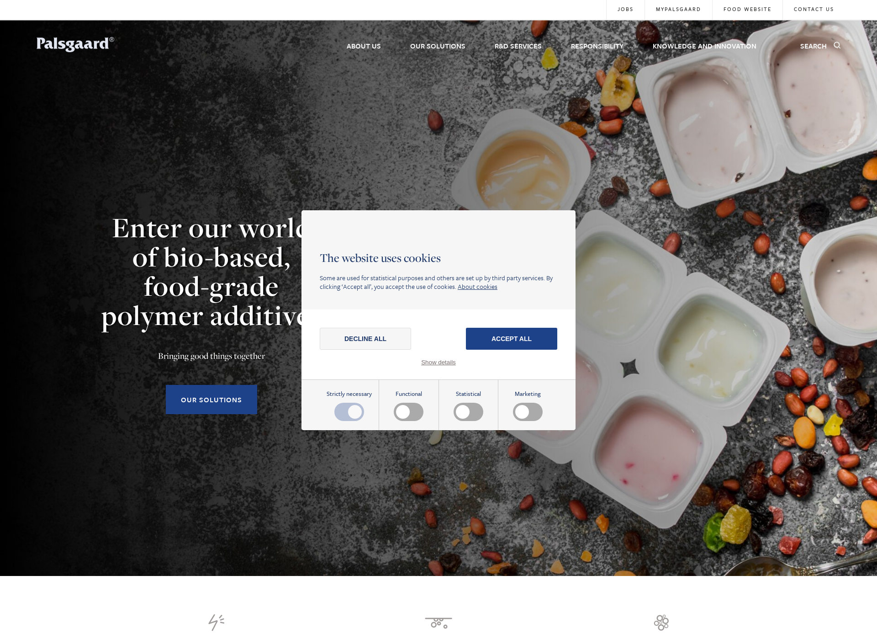
Task: Click the CONTACT US navigation link
Action: click(814, 10)
